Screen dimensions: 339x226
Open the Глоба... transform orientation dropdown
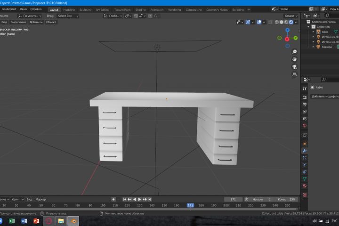point(113,16)
